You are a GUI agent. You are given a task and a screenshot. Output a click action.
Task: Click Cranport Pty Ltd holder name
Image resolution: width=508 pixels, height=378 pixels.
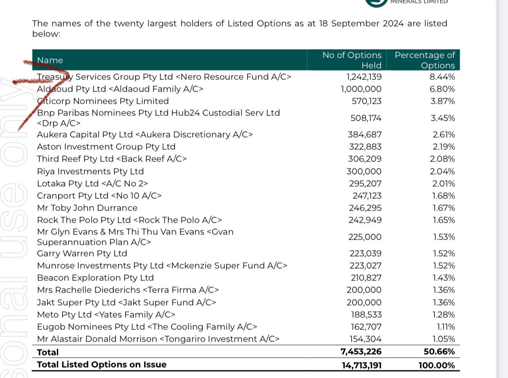click(99, 196)
